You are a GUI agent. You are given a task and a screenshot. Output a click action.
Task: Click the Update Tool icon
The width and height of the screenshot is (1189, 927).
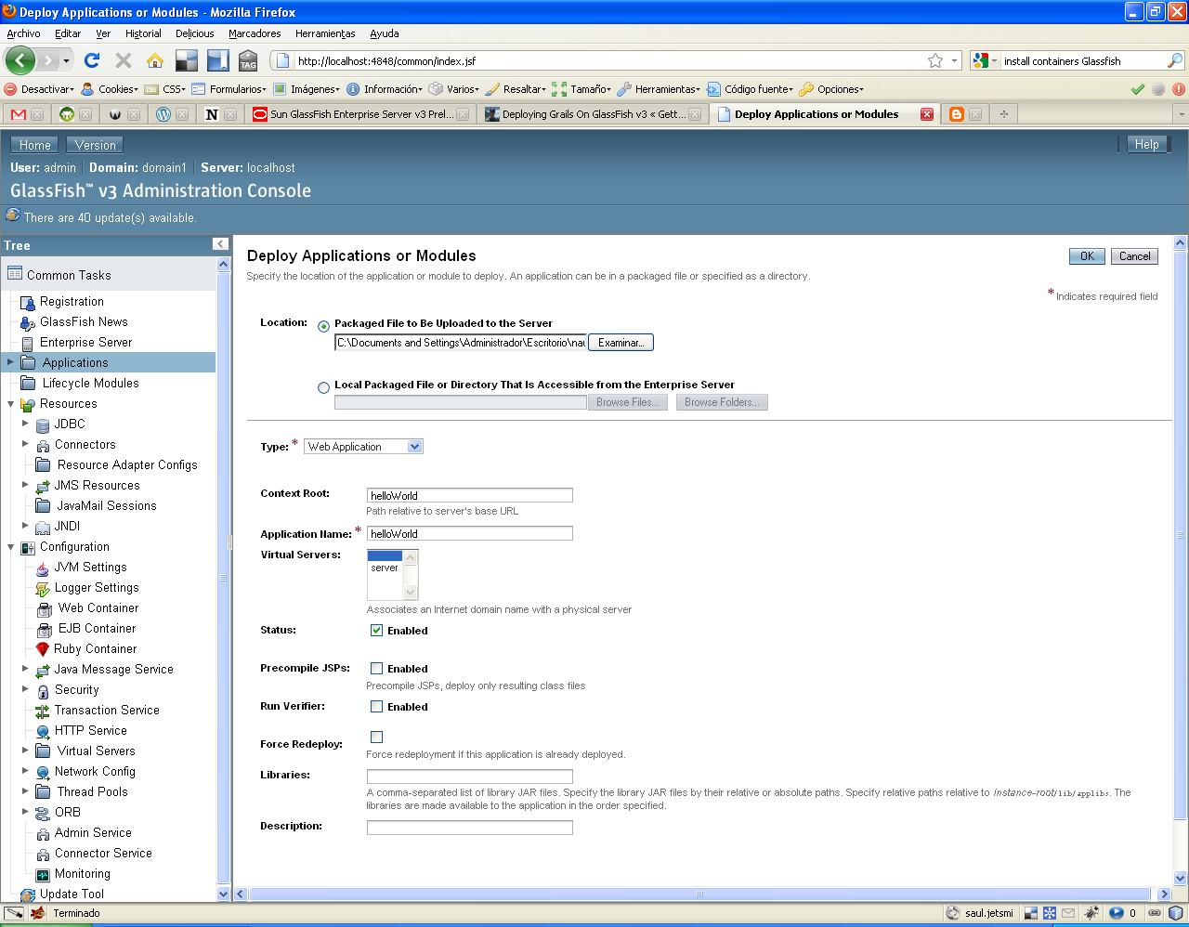[x=28, y=894]
